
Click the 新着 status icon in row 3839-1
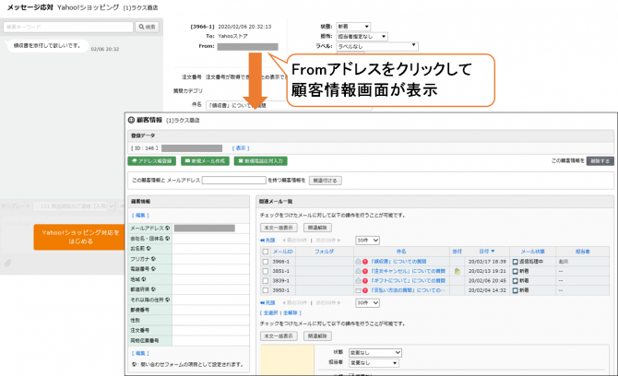pyautogui.click(x=515, y=281)
